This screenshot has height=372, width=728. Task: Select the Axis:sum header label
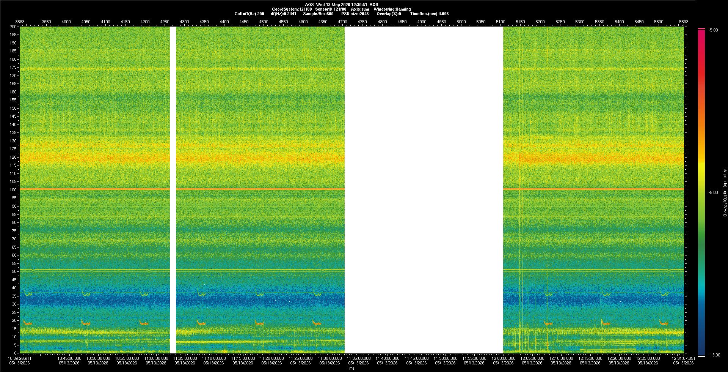(x=360, y=9)
